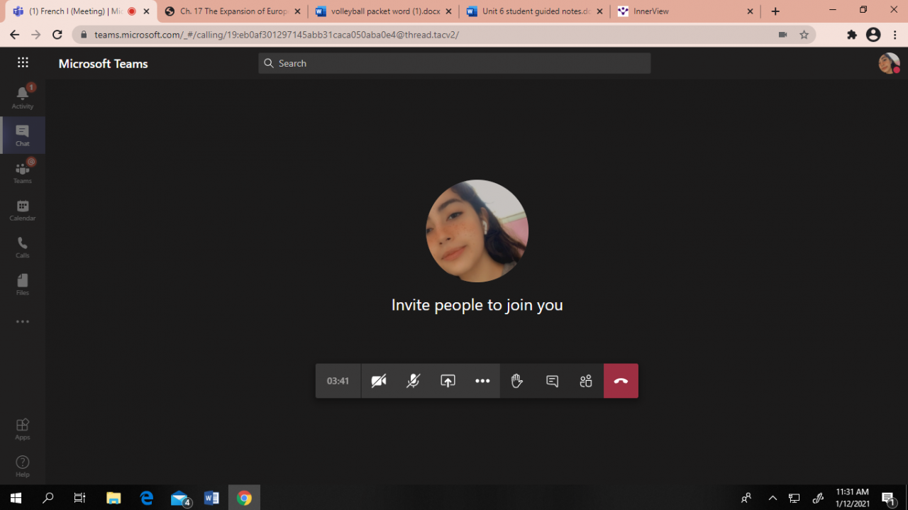This screenshot has height=510, width=908.
Task: Go forward in the browser
Action: point(36,35)
